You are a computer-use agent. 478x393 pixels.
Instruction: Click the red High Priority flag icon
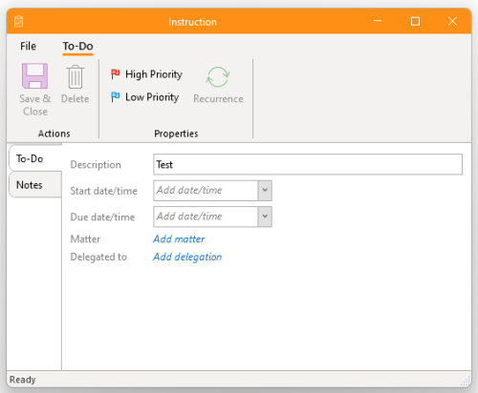(115, 74)
